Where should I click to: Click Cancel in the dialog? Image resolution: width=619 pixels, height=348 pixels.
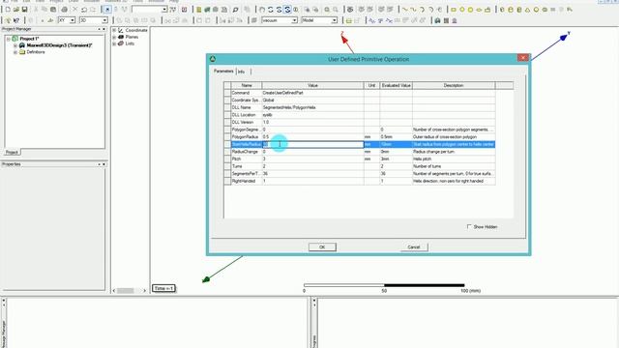click(414, 247)
